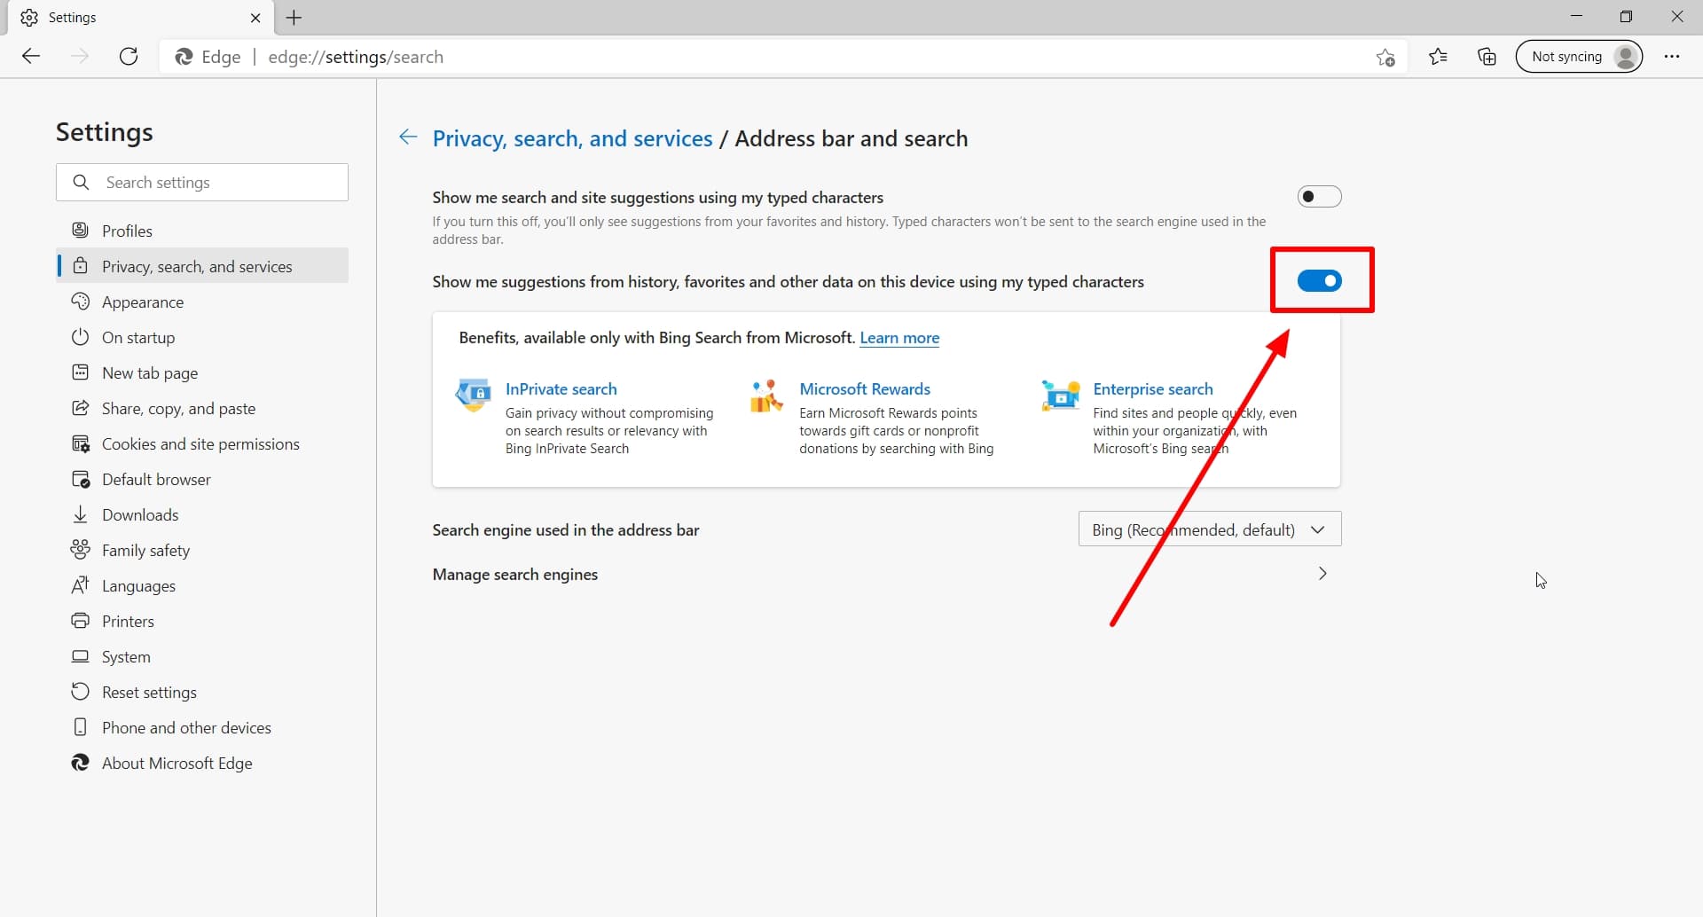Close the Settings tab

point(255,18)
